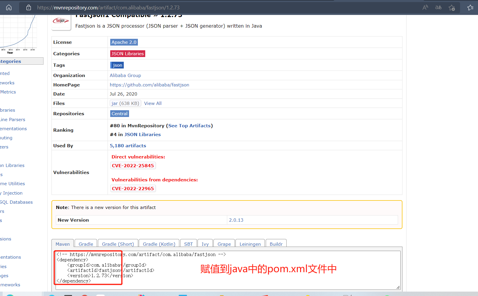Open the Utilities sidebar category
The height and width of the screenshot is (296, 478).
click(x=13, y=184)
